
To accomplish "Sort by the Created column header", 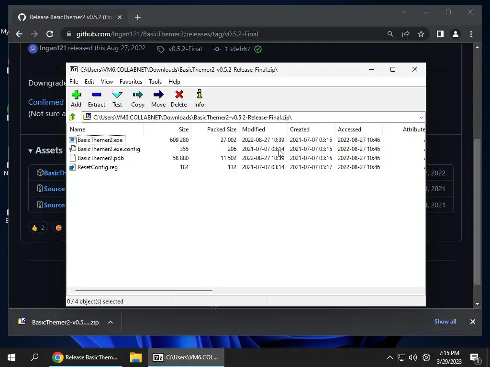I will (311, 129).
